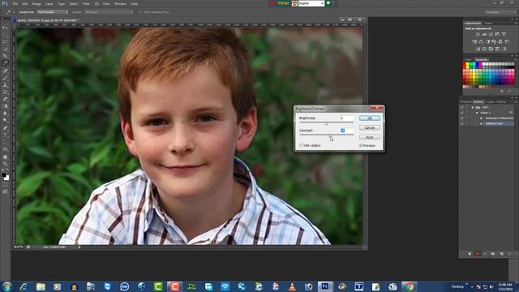
Task: Open the Filter menu
Action: coord(86,3)
